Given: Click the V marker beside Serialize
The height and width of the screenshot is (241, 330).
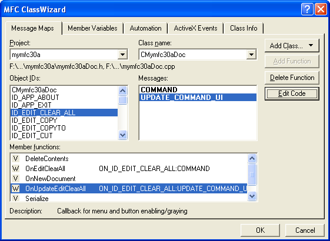Looking at the screenshot, I should (x=15, y=198).
